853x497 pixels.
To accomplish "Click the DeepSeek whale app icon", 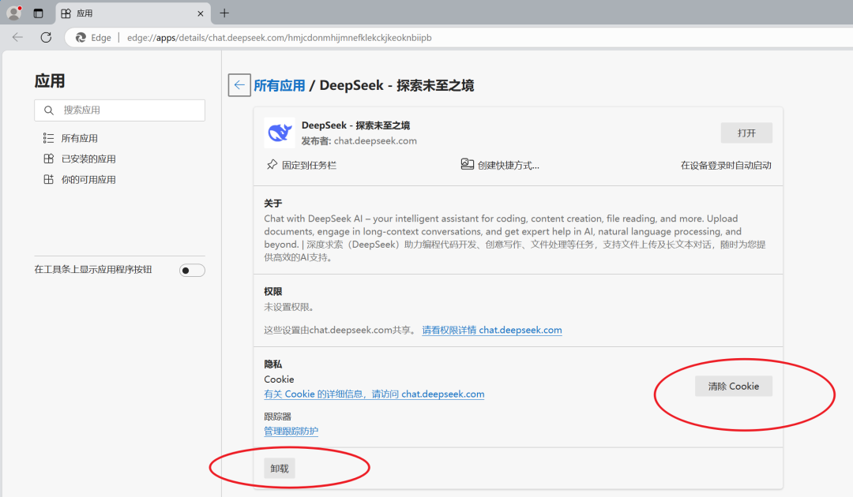I will pos(280,133).
